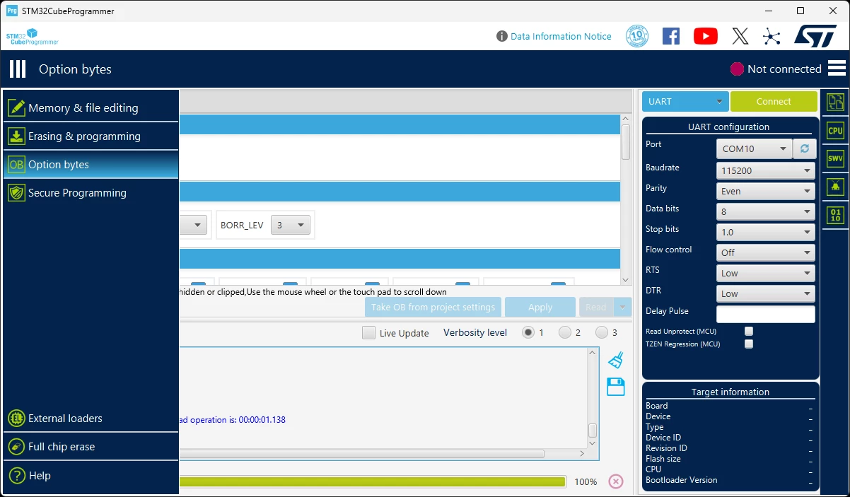Enable the Live Update checkbox
The width and height of the screenshot is (850, 497).
tap(368, 333)
